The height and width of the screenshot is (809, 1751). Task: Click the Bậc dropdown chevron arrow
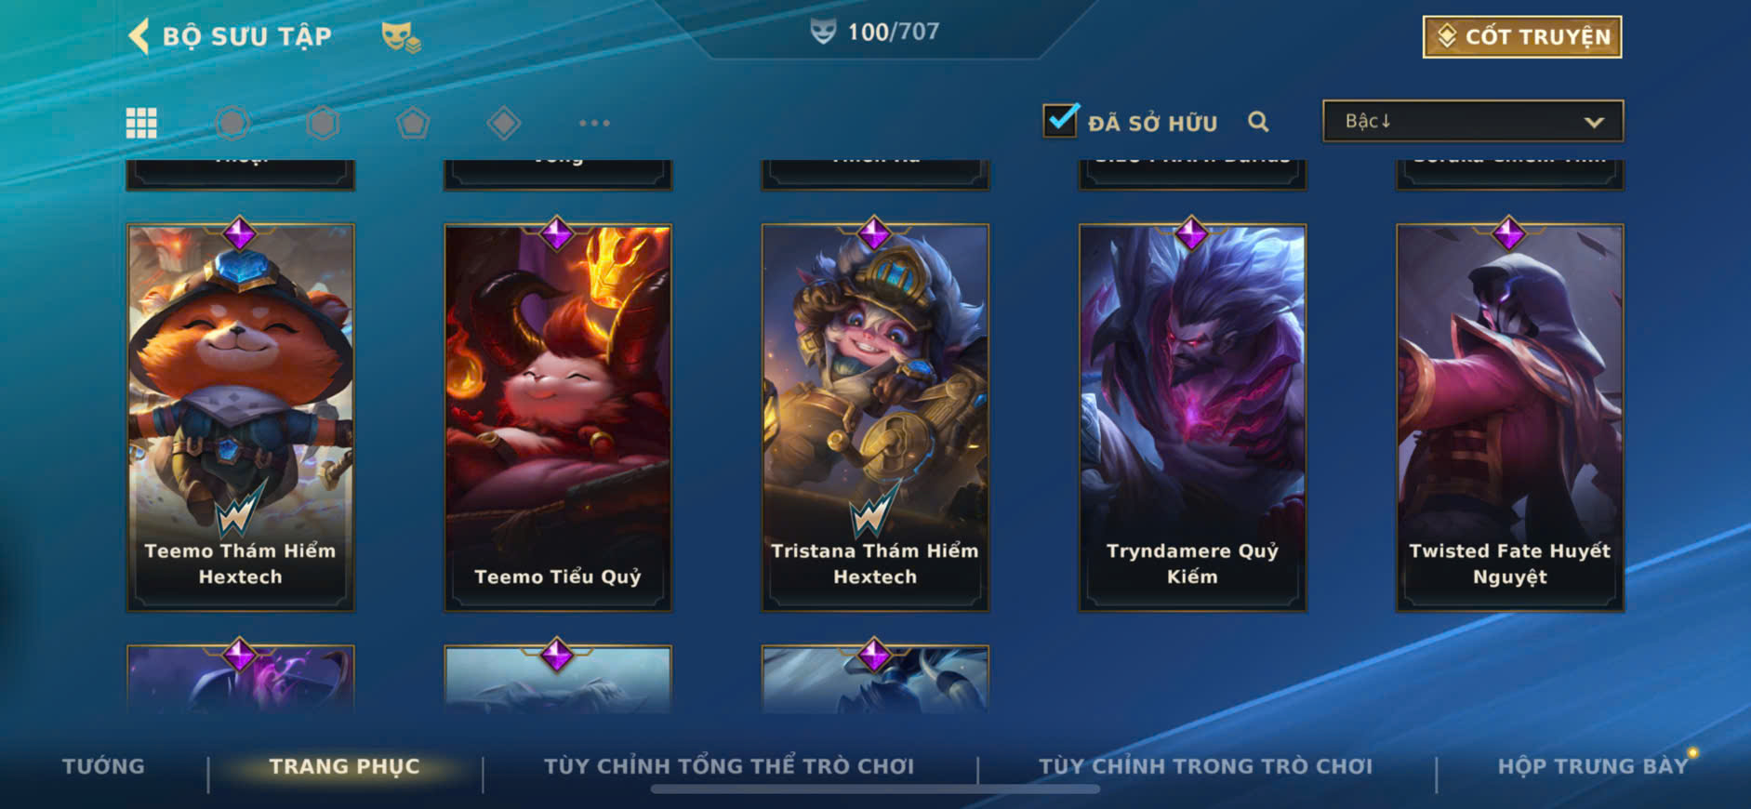click(1594, 122)
